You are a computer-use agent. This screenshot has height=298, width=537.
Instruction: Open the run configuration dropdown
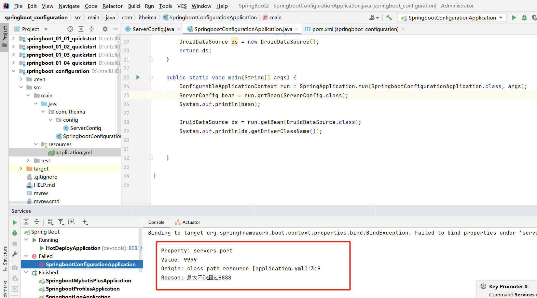point(452,18)
